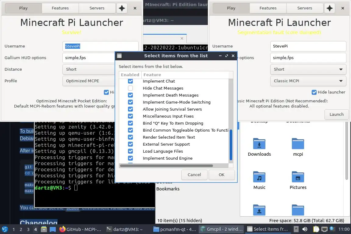Click the dialog's horizontal scrollbar thumb
This screenshot has height=234, width=351.
(166, 166)
